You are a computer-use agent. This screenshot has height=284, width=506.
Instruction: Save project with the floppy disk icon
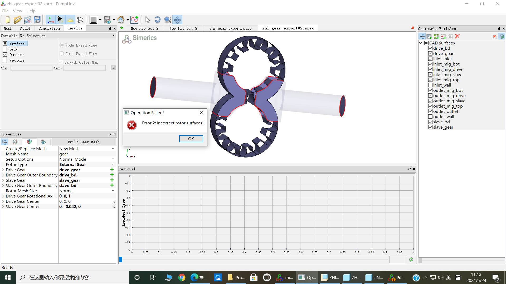[37, 20]
